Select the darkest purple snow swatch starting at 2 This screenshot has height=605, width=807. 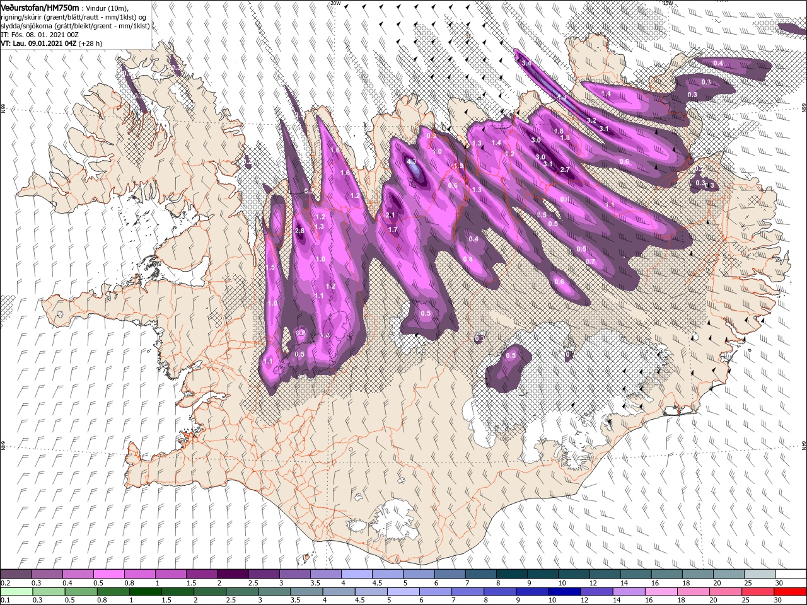[233, 574]
